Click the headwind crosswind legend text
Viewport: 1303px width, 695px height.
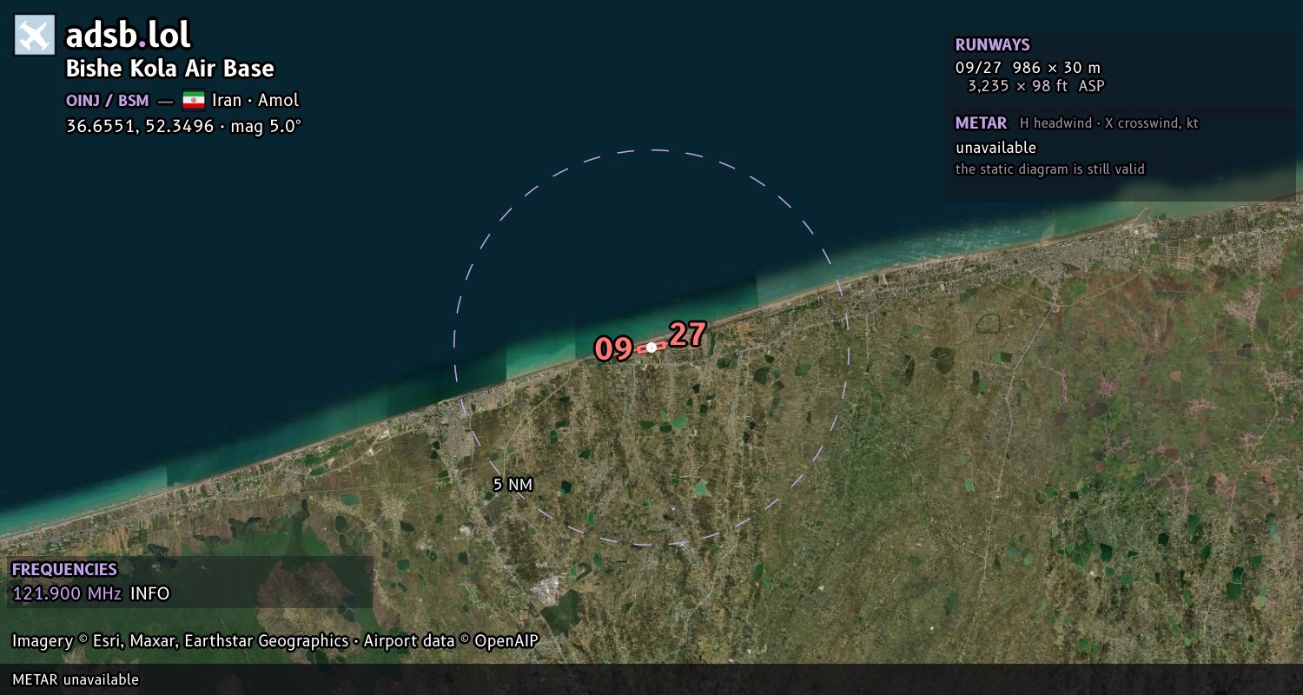[x=1109, y=123]
